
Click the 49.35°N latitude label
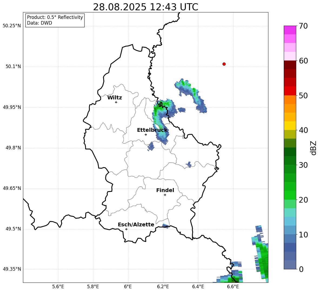tap(12, 269)
